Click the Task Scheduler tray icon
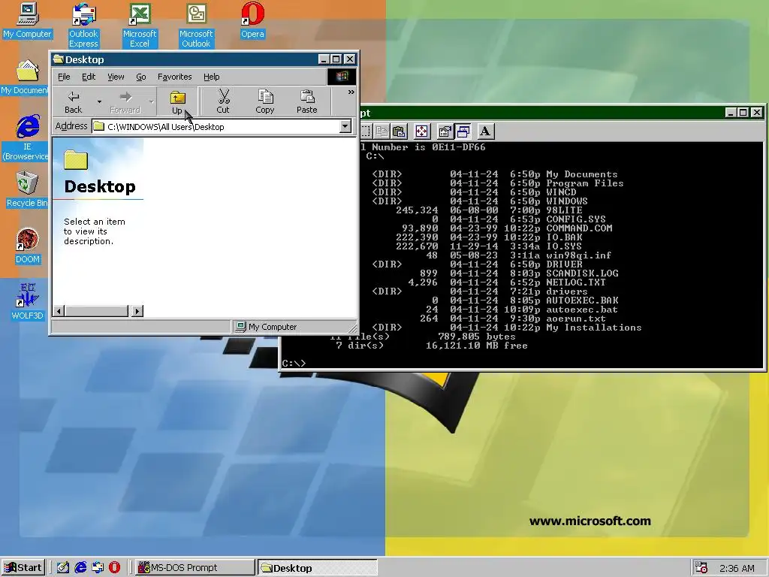The image size is (769, 577). [702, 568]
